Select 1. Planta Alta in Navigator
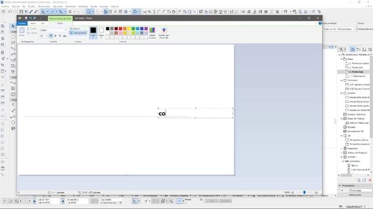Viewport: 373px width, 209px height. pos(354,67)
